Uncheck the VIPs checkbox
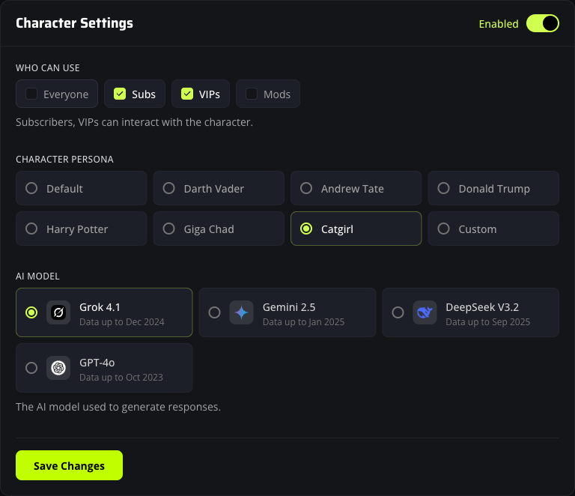 click(187, 94)
